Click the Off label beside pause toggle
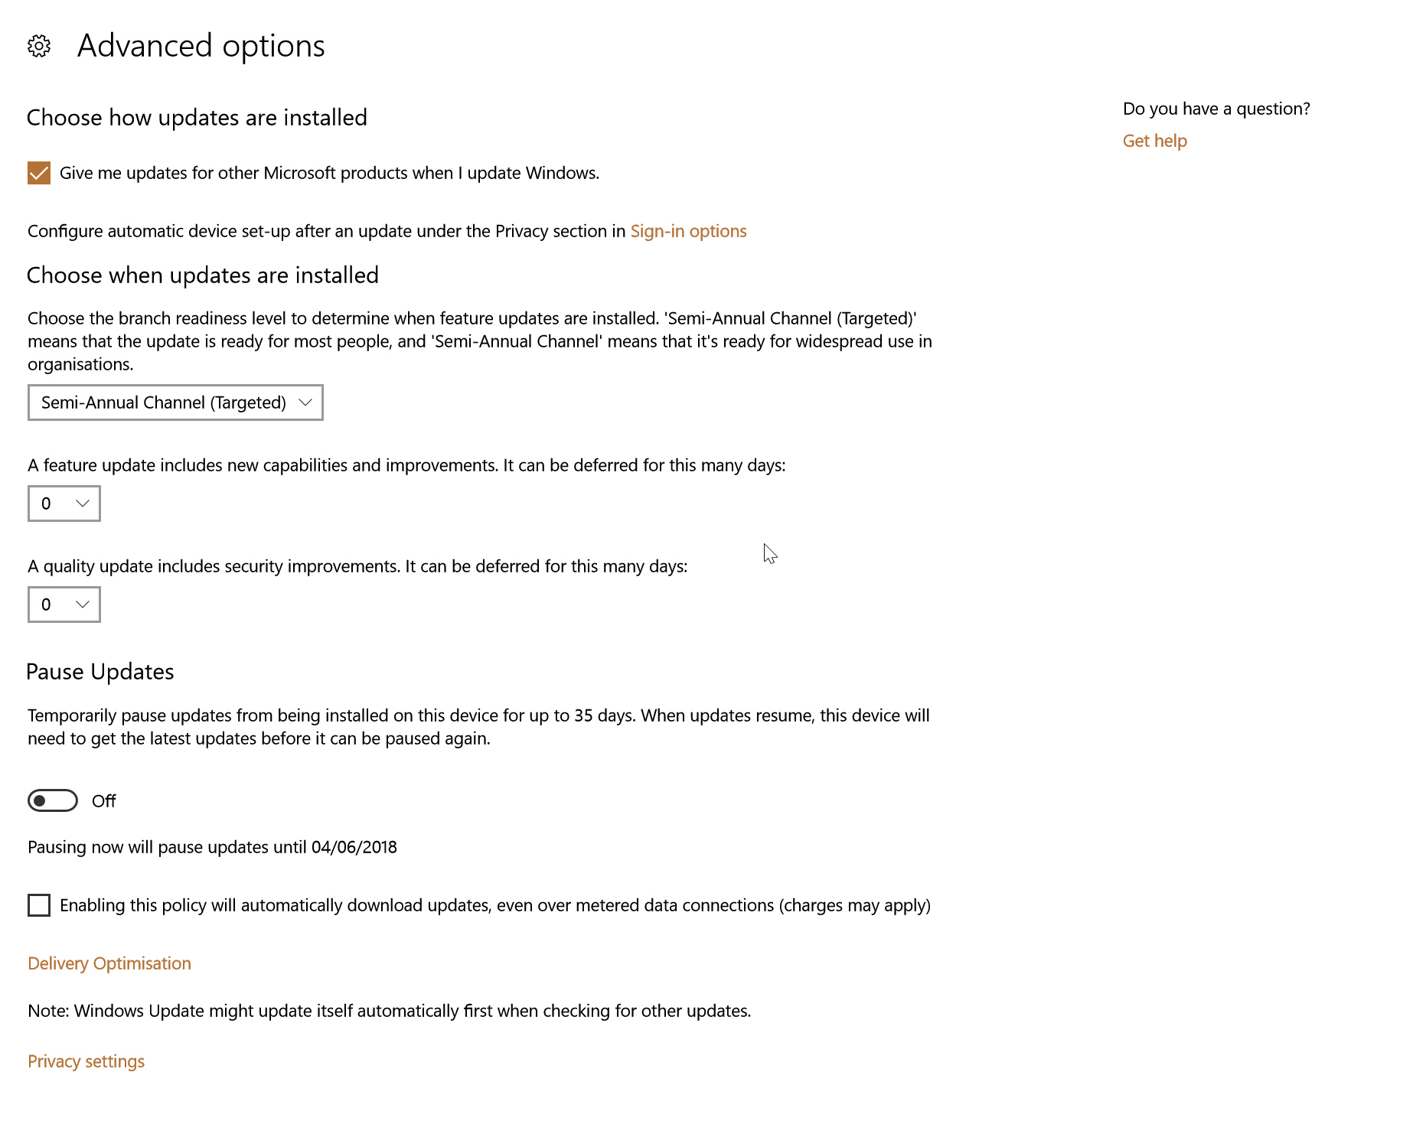1426x1144 pixels. (x=103, y=801)
